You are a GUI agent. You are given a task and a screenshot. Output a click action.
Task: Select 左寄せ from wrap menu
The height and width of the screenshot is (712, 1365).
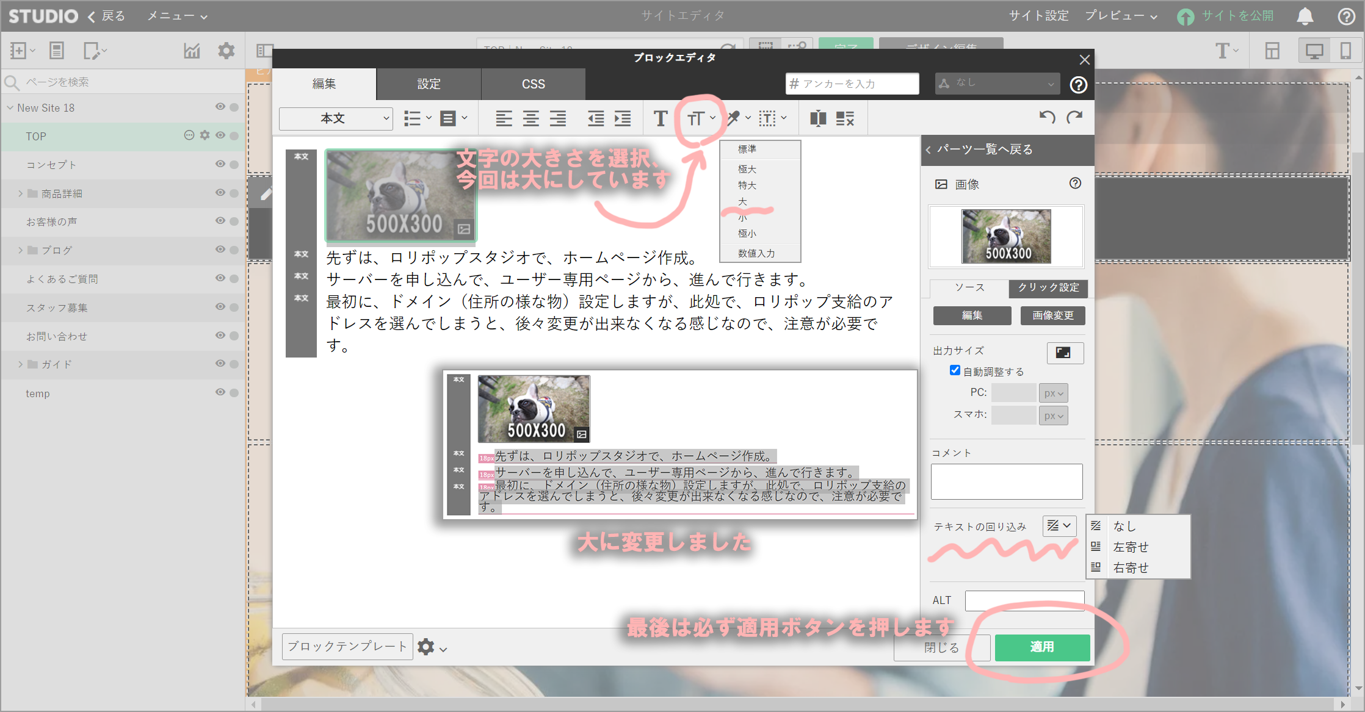pos(1131,547)
